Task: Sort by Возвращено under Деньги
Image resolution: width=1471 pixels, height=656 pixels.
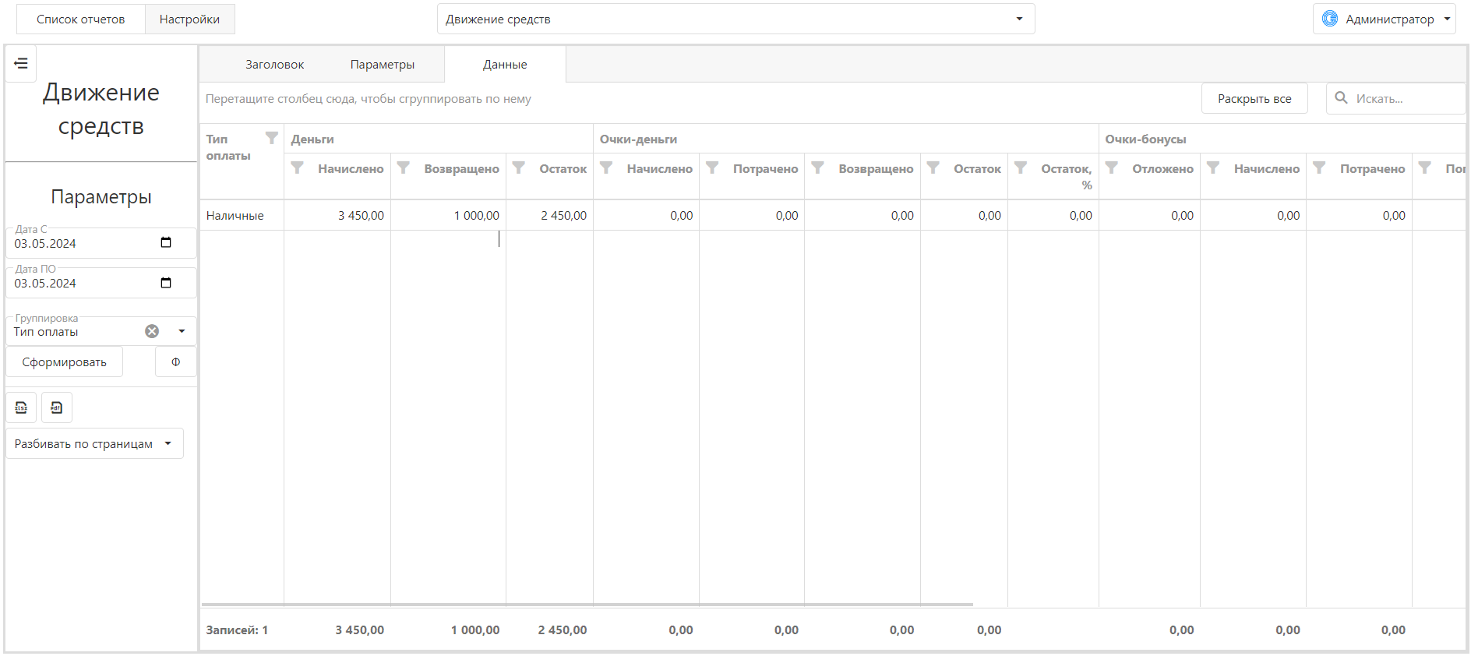Action: tap(461, 169)
